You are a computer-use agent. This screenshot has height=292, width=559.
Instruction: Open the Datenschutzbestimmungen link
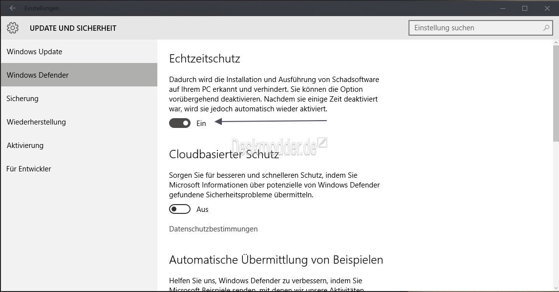(213, 229)
